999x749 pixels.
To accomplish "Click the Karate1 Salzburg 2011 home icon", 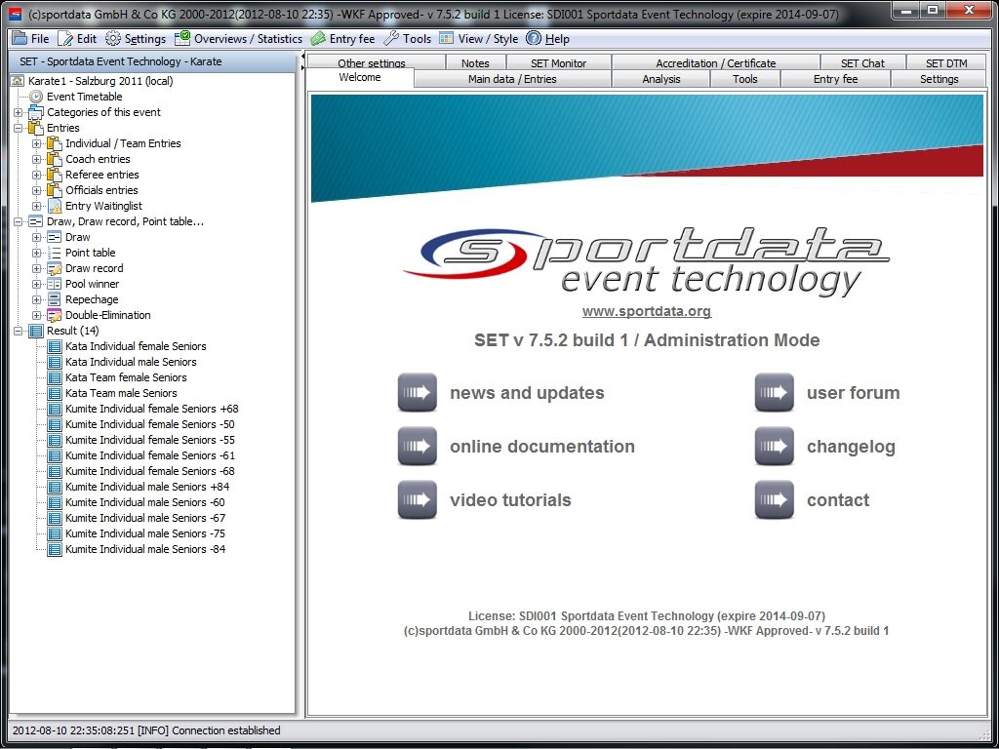I will pyautogui.click(x=19, y=81).
